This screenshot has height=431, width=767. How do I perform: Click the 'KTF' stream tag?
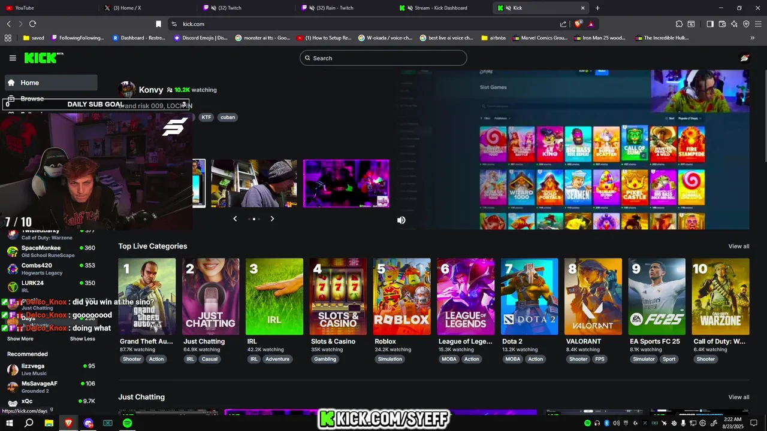click(x=206, y=117)
